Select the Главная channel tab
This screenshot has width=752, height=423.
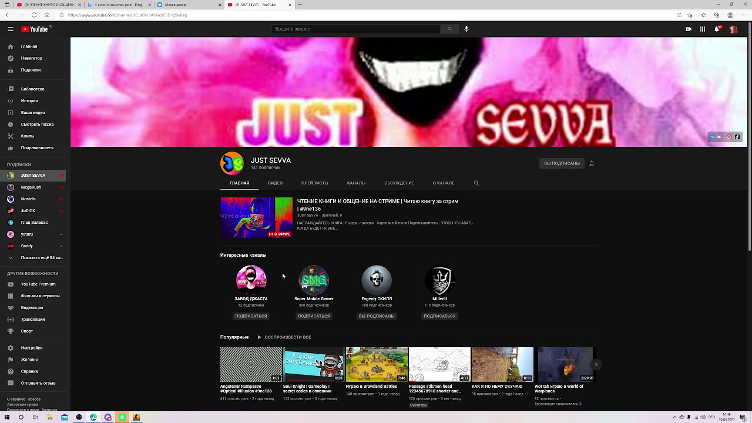point(239,183)
